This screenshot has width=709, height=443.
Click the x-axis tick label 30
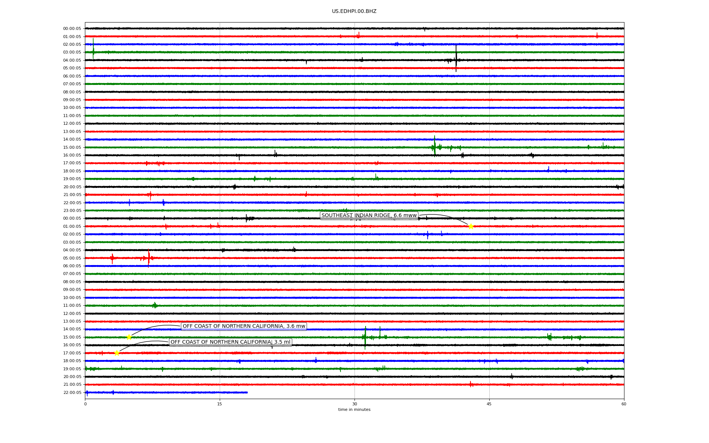[354, 404]
